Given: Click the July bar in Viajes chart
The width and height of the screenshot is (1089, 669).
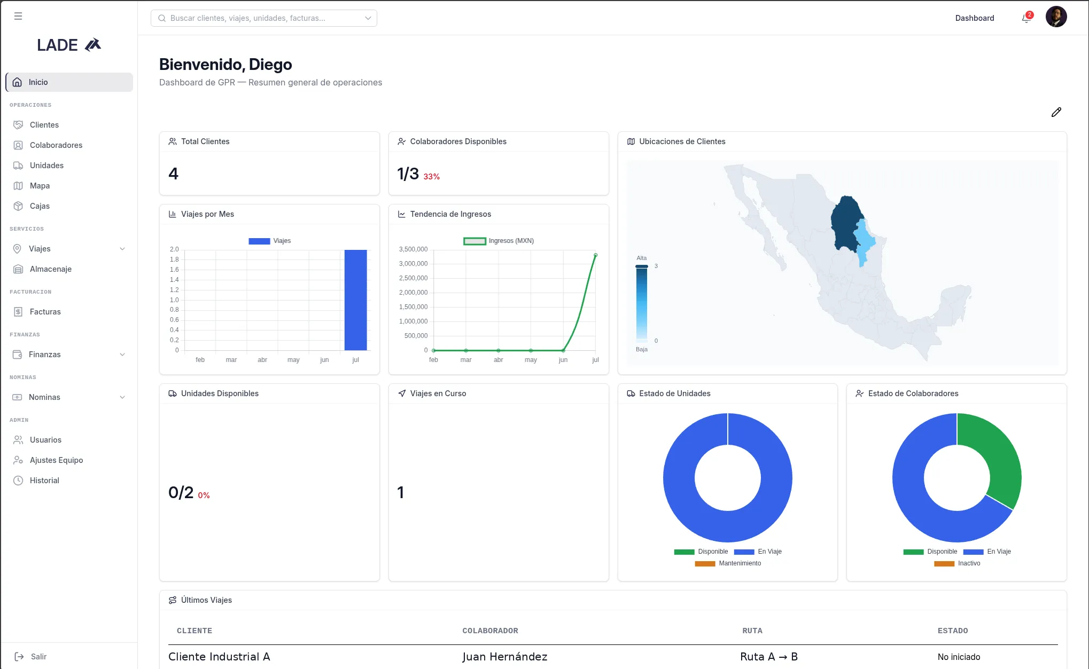Looking at the screenshot, I should coord(355,300).
